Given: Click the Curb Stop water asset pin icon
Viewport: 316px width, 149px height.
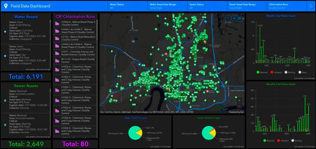Looking at the screenshot, I should 5,32.
